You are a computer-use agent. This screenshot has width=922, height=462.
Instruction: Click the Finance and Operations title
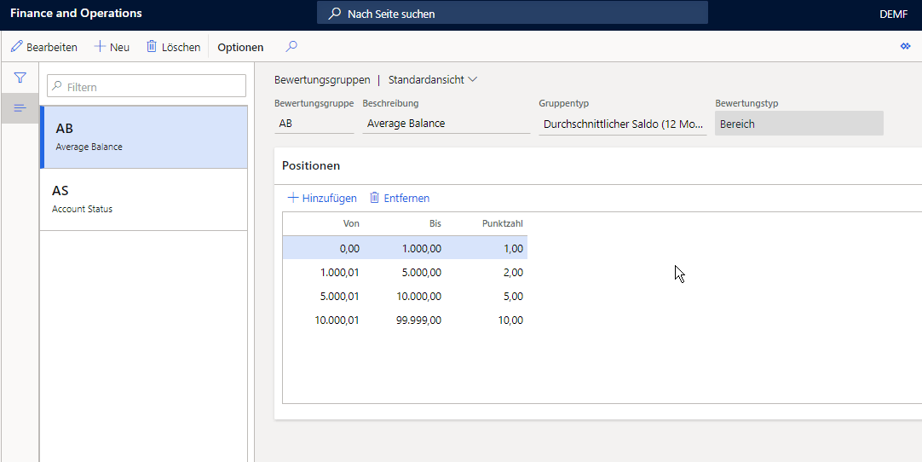(x=76, y=13)
